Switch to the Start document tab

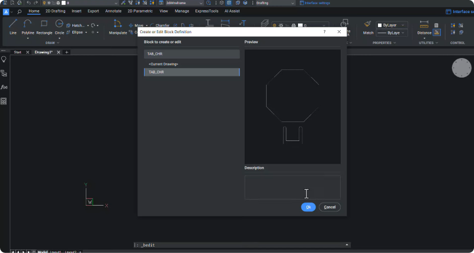[x=18, y=52]
